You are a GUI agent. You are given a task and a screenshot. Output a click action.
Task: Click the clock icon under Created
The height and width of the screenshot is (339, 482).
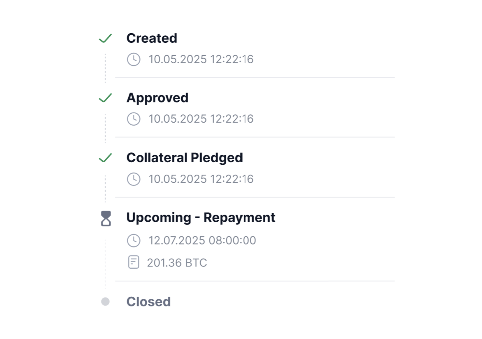(134, 59)
